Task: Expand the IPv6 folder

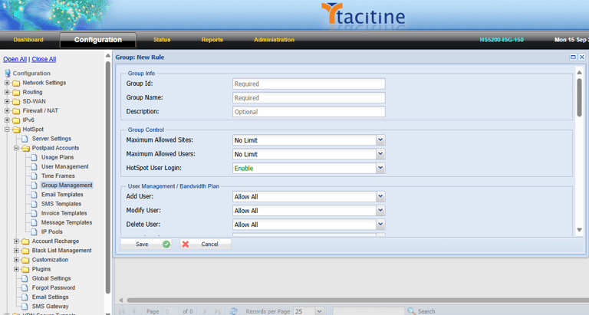Action: click(7, 120)
